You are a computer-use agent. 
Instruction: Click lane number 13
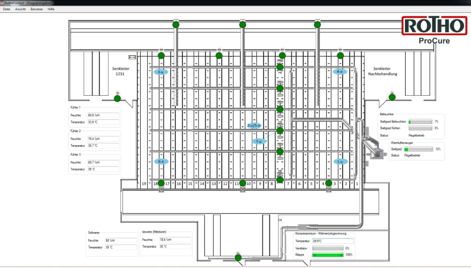(214, 184)
